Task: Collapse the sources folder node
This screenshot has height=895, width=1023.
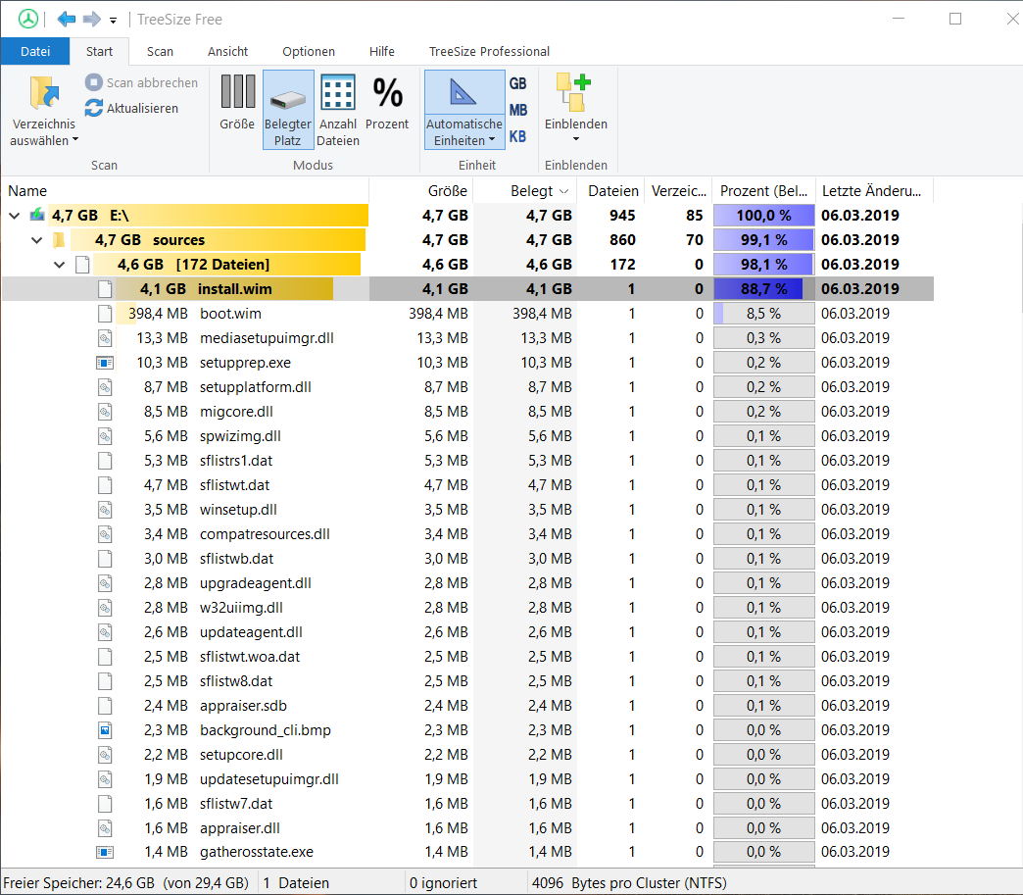Action: point(36,240)
